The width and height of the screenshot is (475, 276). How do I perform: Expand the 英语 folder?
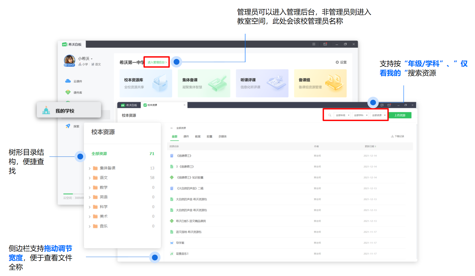click(90, 197)
